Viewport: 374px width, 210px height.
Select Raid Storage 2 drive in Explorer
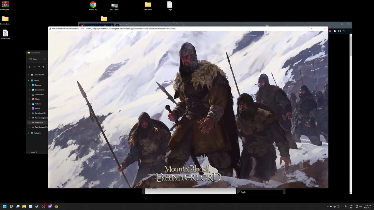point(40,118)
